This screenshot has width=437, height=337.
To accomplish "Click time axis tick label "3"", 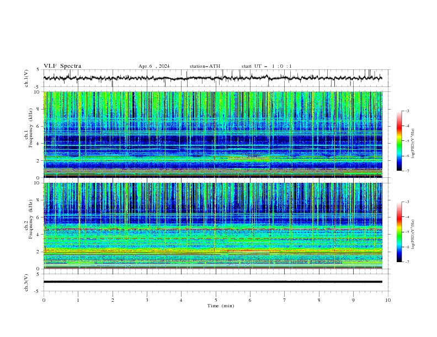I will [147, 300].
